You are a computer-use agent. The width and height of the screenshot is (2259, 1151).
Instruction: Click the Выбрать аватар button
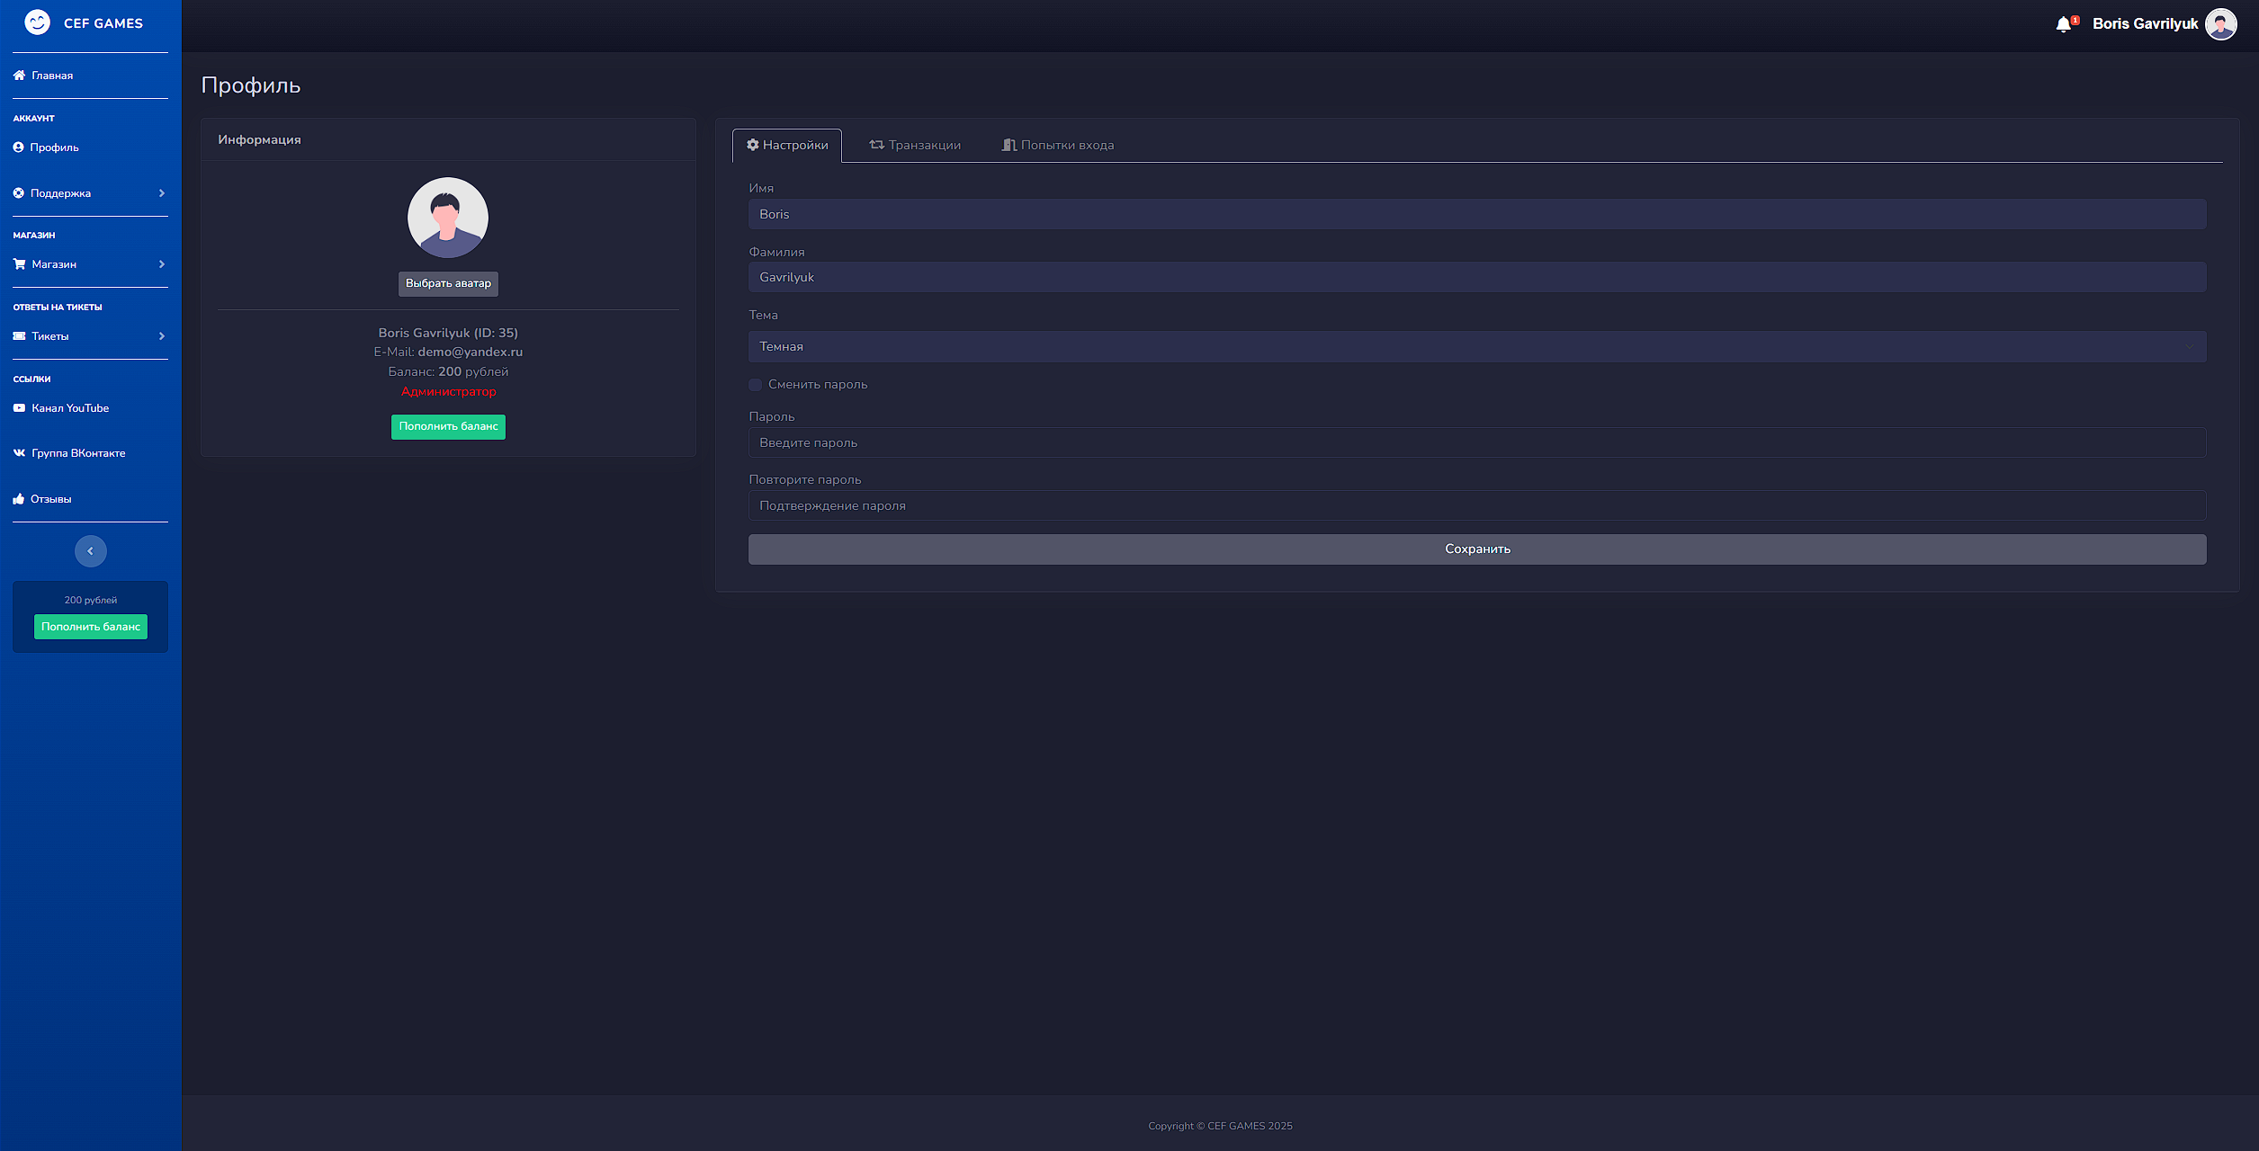point(448,283)
